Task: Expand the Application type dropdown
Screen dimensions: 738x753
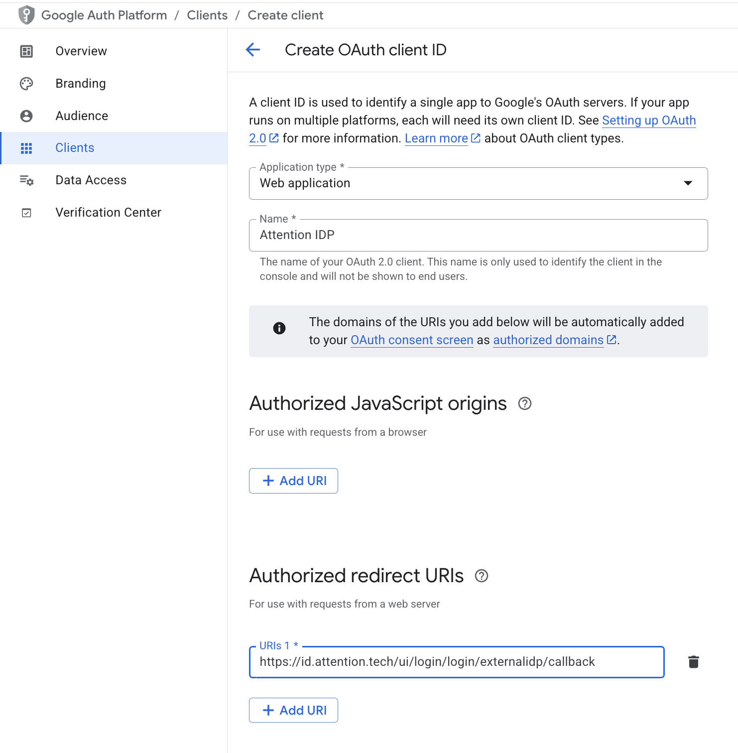Action: click(x=688, y=183)
